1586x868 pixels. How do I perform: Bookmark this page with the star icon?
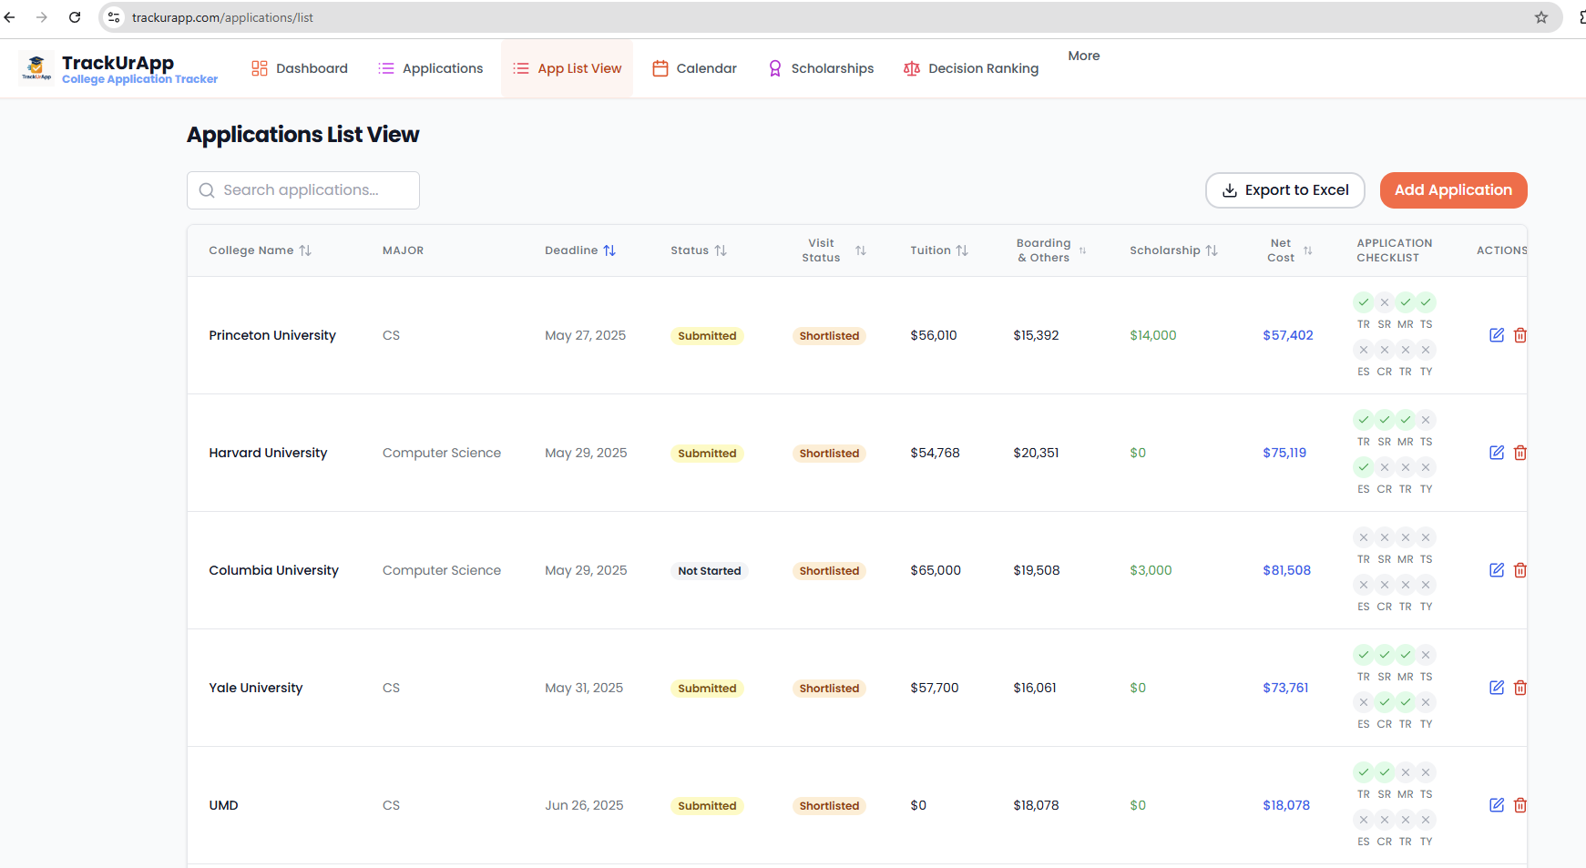(1541, 17)
